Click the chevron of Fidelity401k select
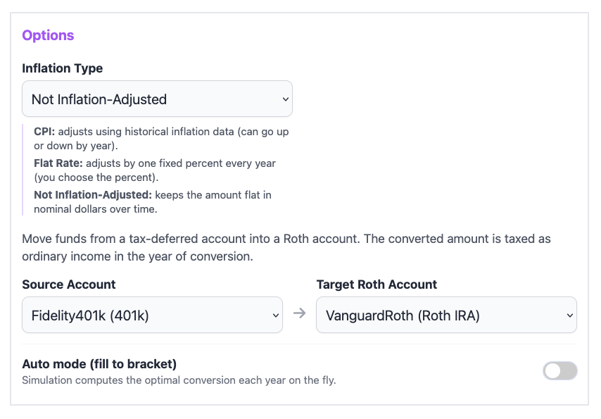Viewport: 601px width, 419px height. [275, 315]
